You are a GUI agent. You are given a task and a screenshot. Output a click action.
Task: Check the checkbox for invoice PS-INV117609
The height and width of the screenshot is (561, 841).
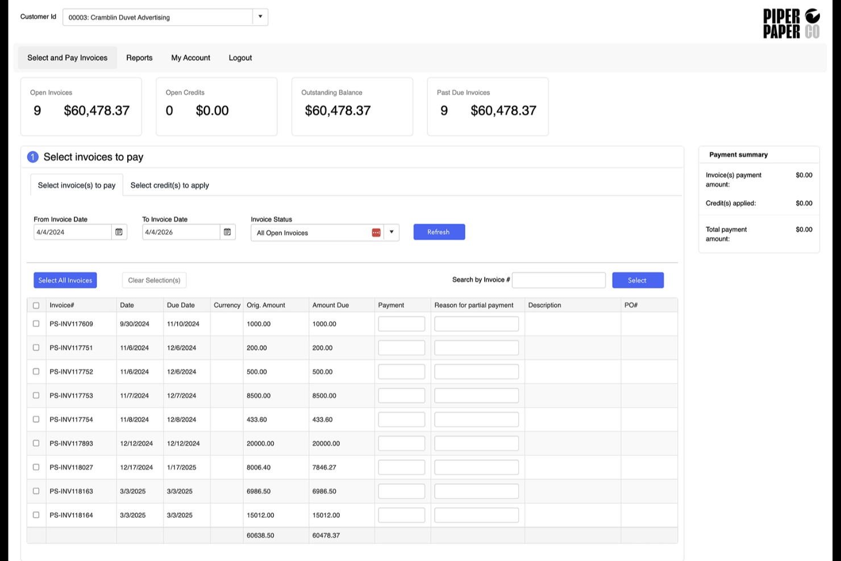[36, 323]
